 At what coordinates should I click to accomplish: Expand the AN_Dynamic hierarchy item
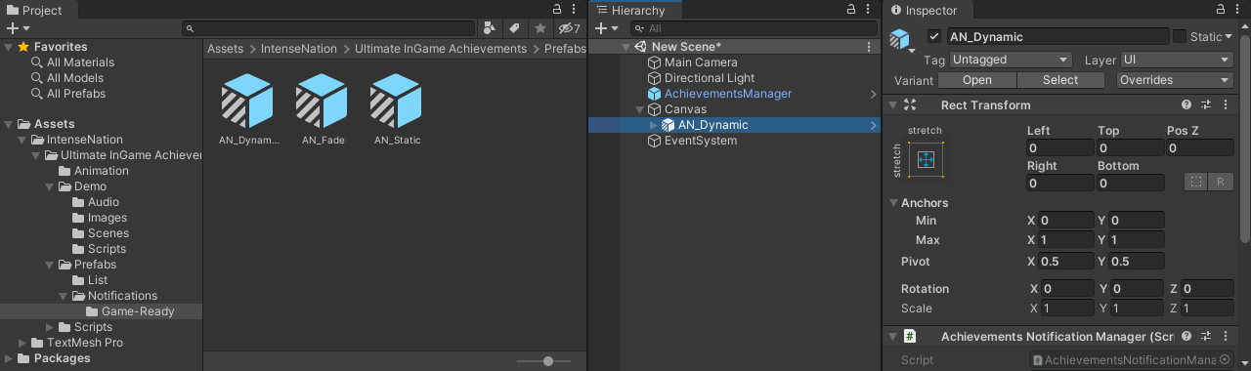pyautogui.click(x=654, y=125)
